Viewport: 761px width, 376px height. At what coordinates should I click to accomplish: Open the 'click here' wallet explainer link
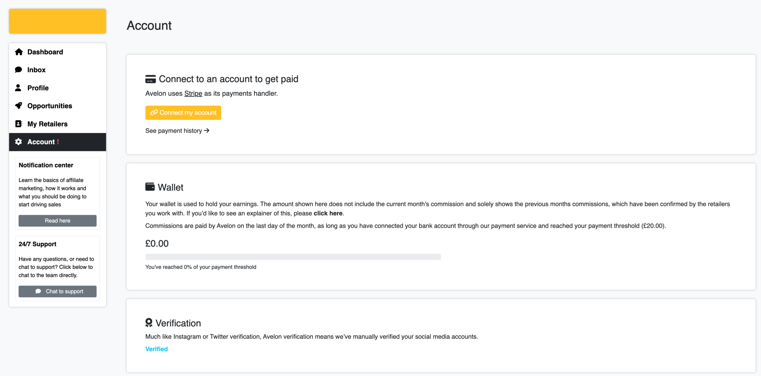click(328, 213)
